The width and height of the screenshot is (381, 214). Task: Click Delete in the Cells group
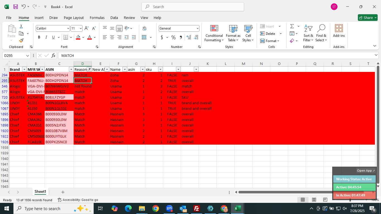tap(268, 33)
